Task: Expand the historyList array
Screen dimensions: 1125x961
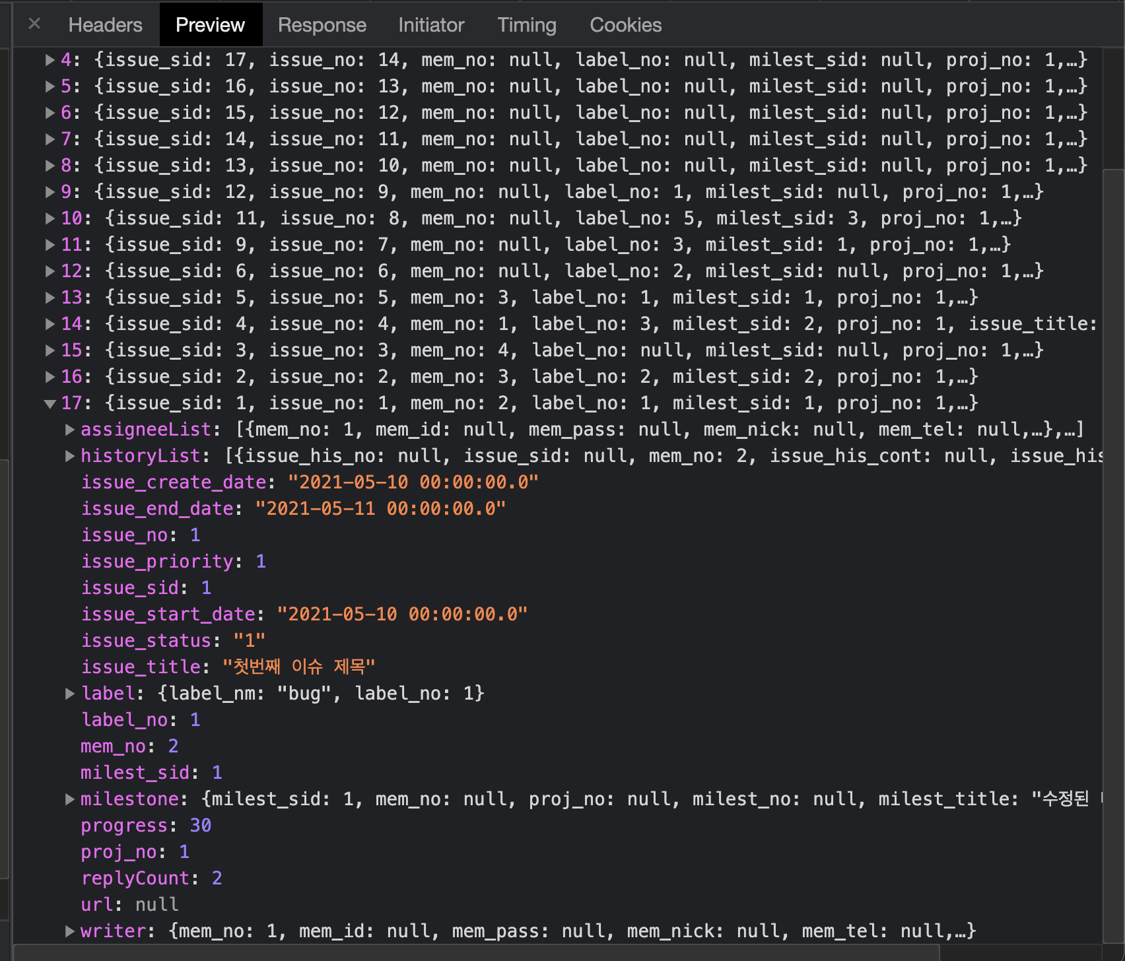Action: pyautogui.click(x=70, y=456)
